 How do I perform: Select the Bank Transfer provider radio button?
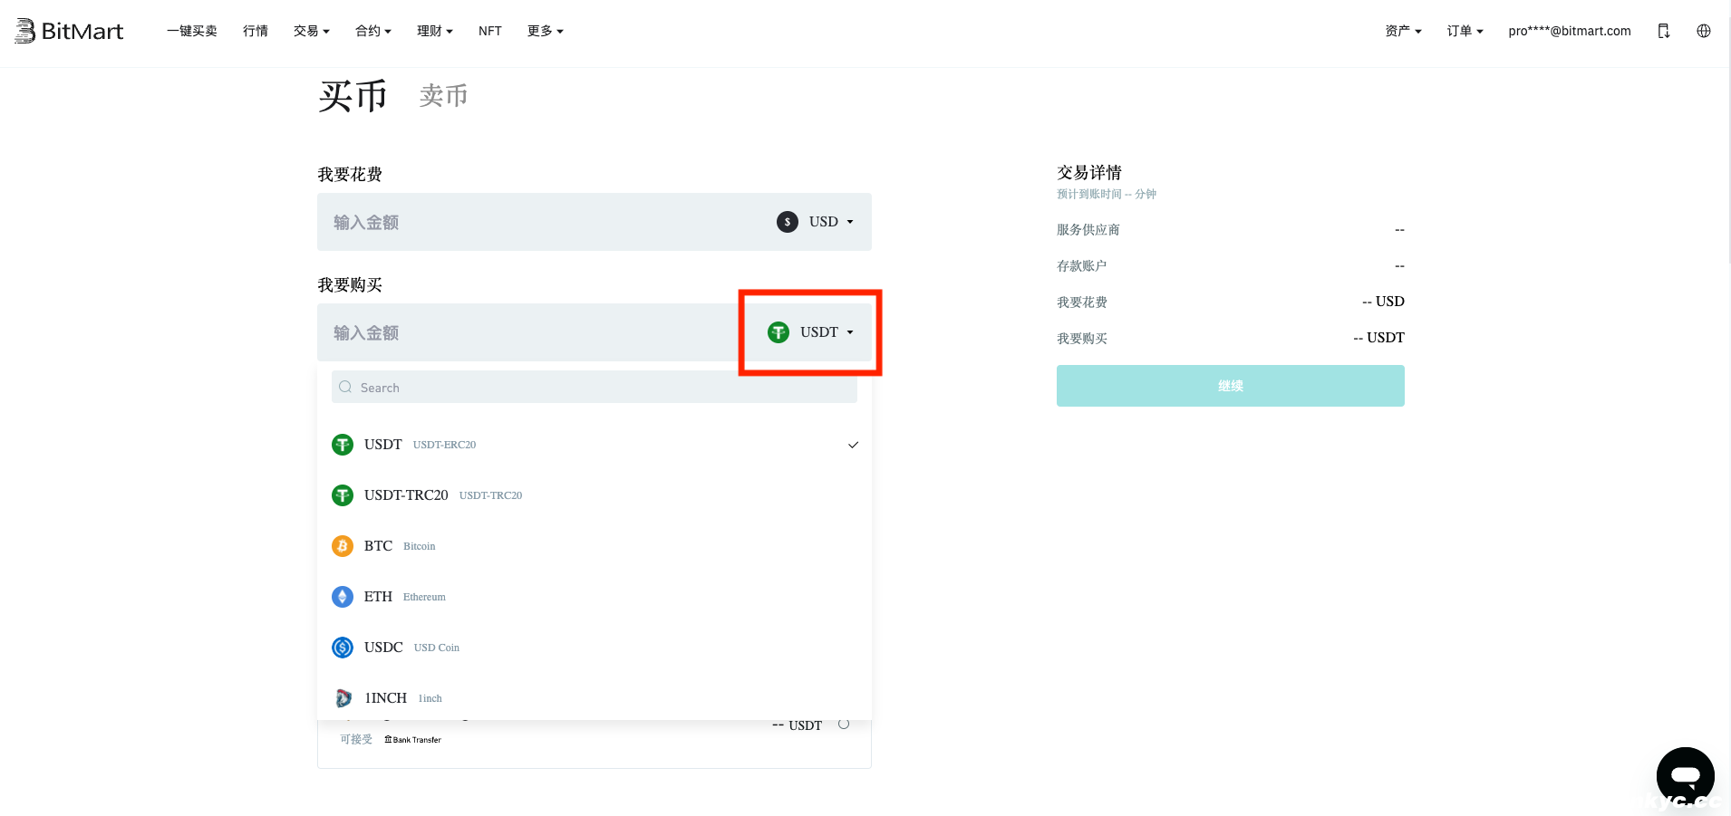click(x=844, y=725)
